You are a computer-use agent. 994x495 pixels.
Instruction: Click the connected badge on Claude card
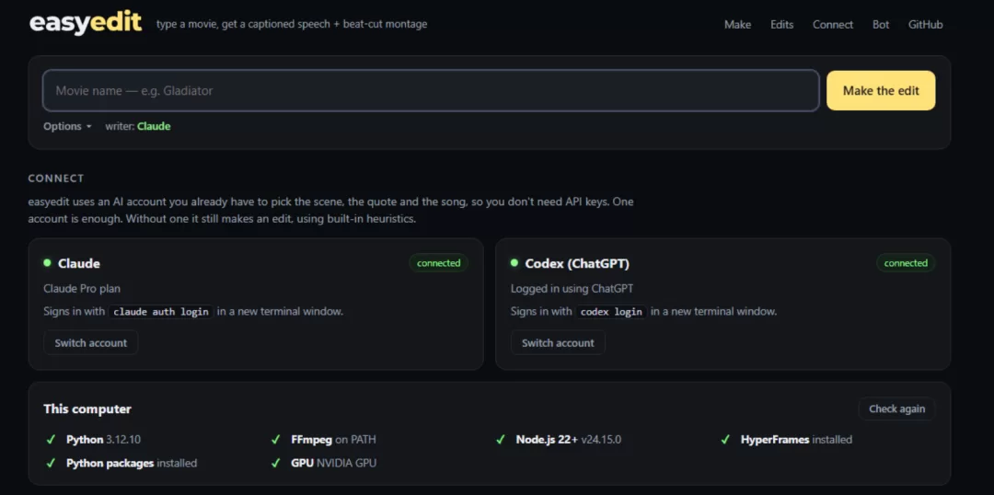439,263
